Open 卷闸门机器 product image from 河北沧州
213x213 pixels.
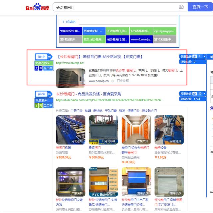coord(71,130)
